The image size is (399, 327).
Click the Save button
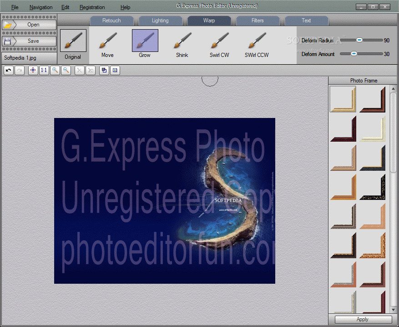click(29, 41)
